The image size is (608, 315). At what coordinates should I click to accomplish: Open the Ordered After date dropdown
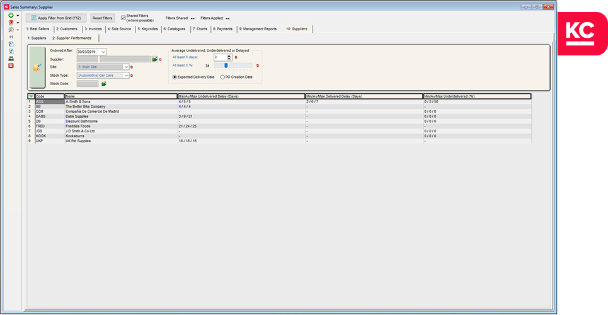103,52
